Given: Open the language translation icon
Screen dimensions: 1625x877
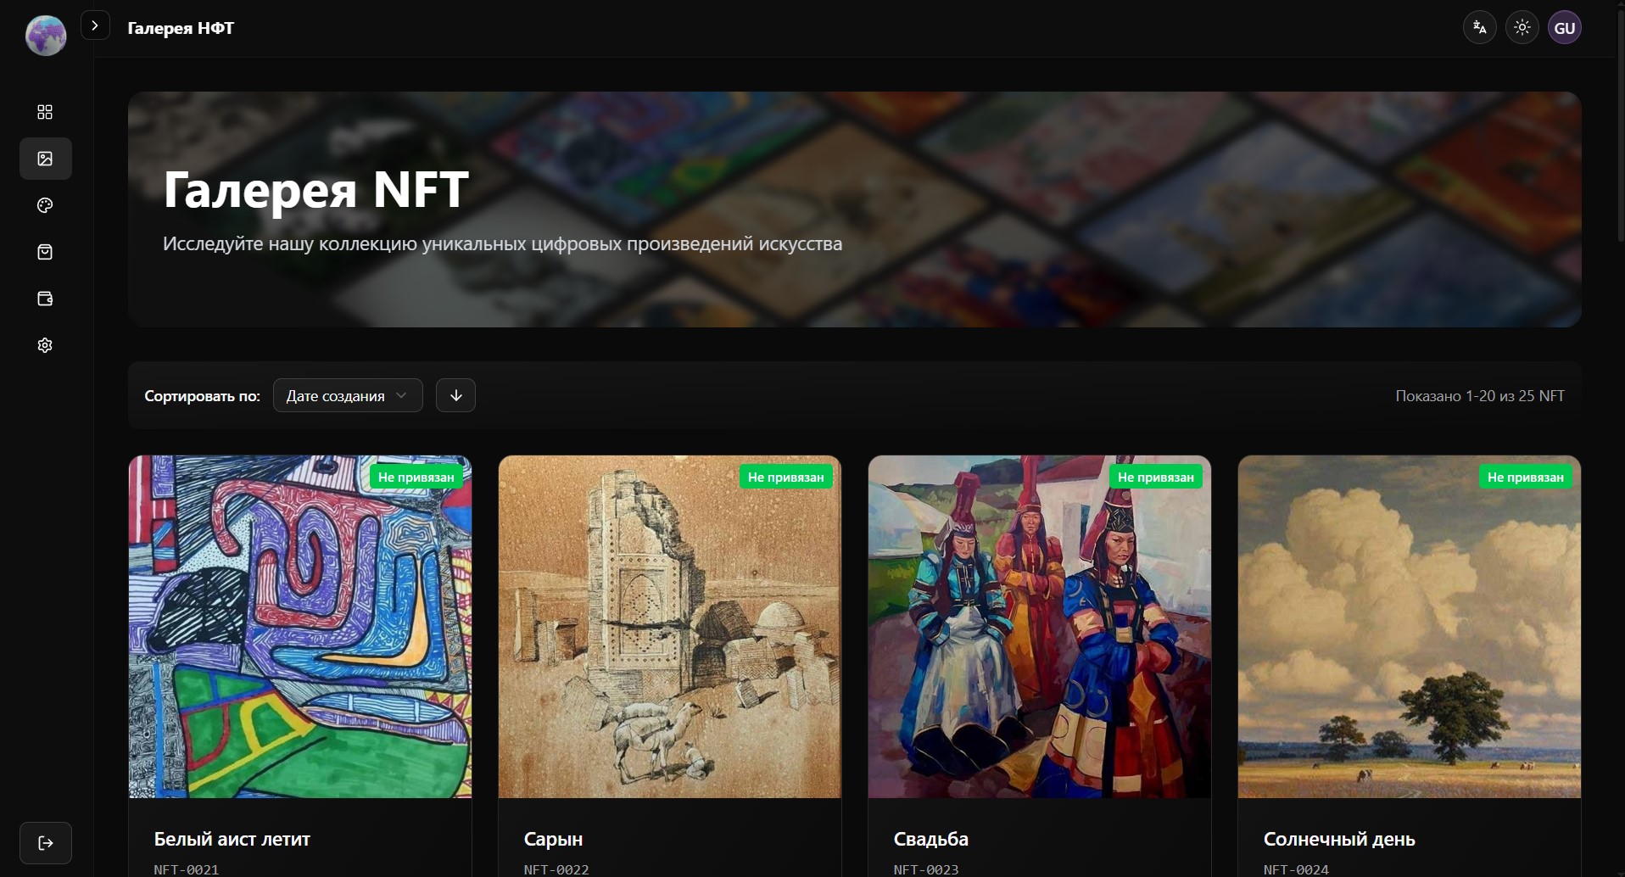Looking at the screenshot, I should [1479, 27].
